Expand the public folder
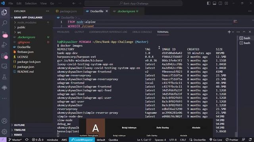 21,27
